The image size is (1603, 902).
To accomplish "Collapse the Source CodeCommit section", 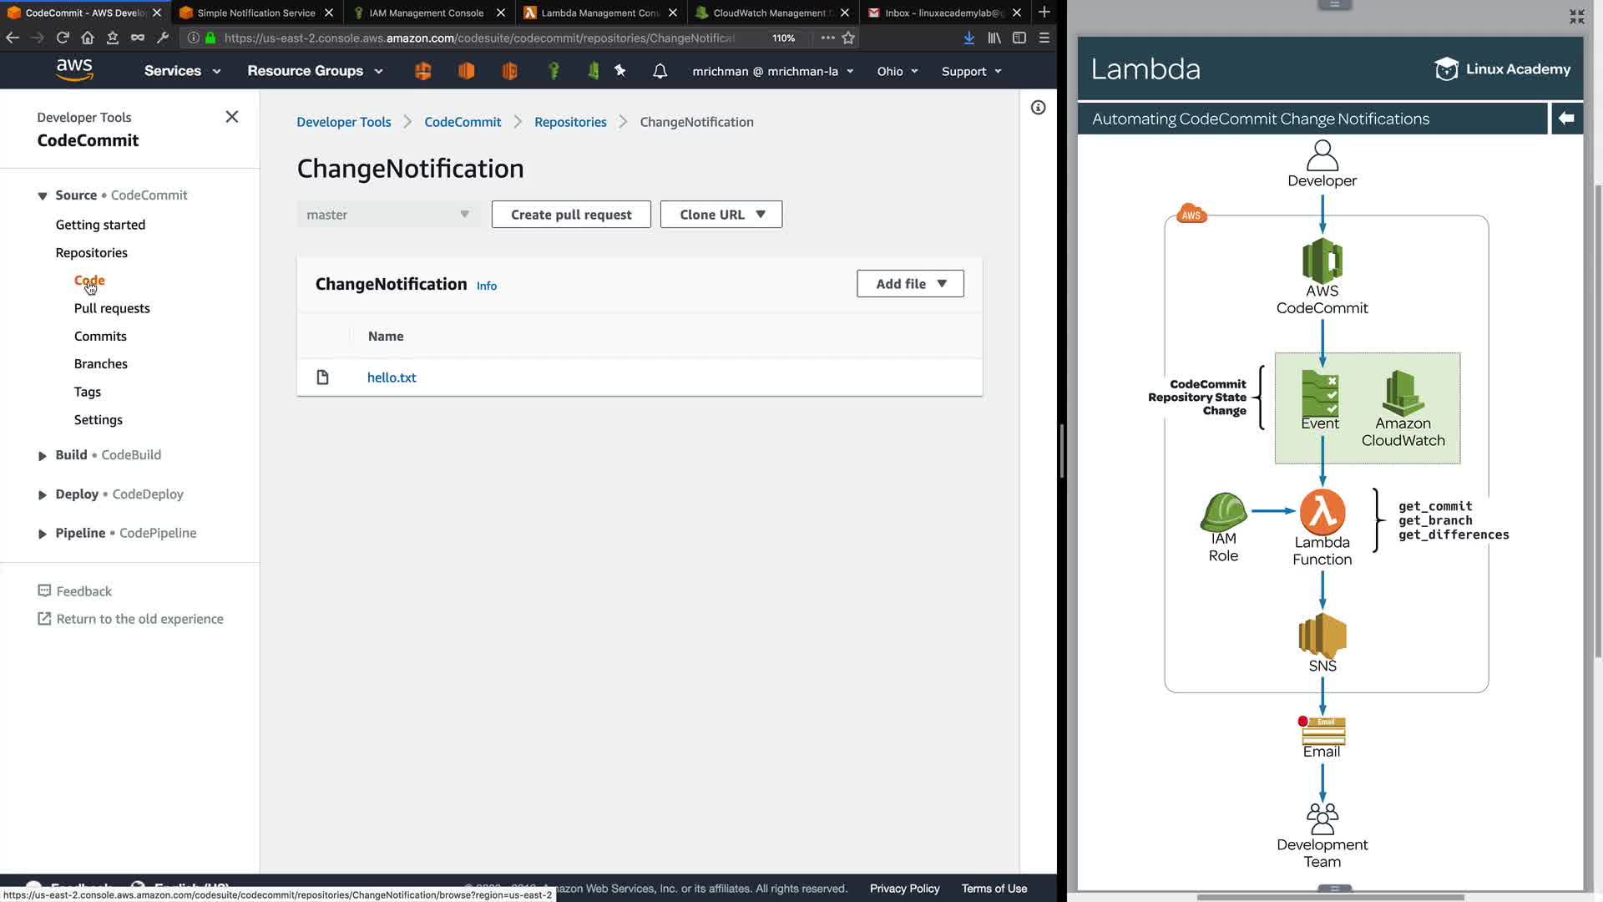I will point(43,195).
